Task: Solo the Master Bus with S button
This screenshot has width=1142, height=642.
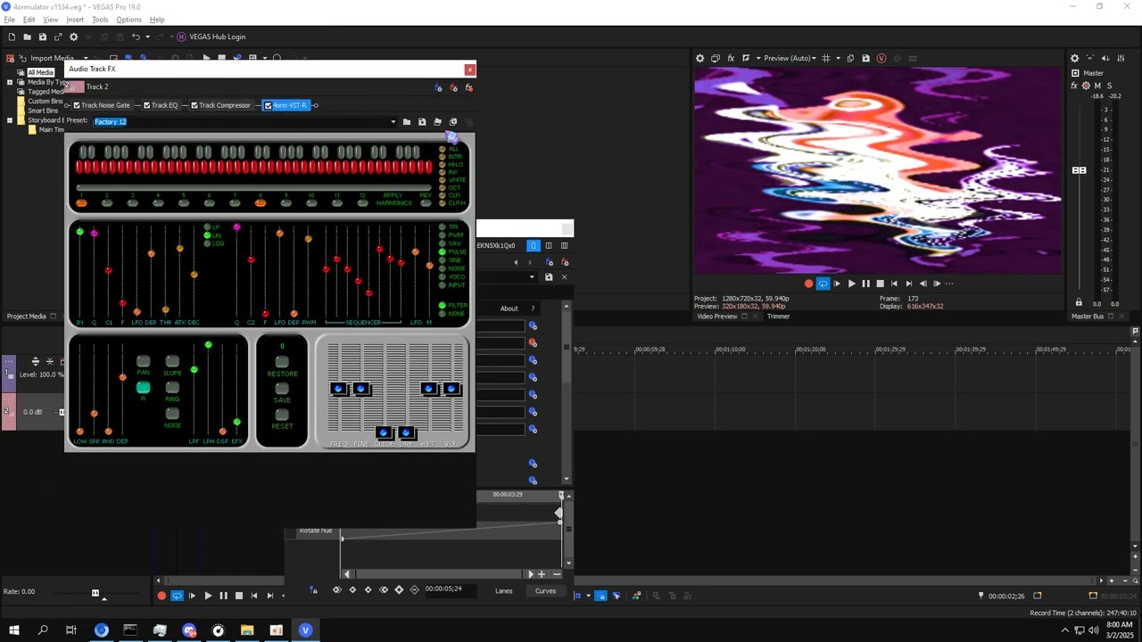Action: (x=1109, y=86)
